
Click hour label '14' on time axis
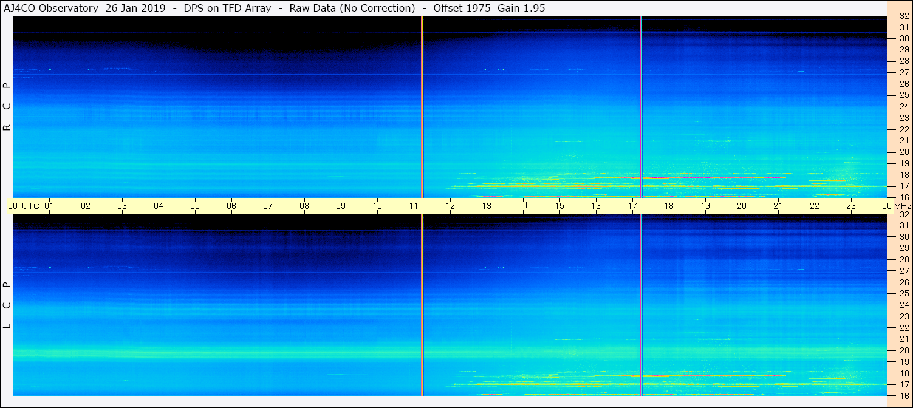(523, 205)
